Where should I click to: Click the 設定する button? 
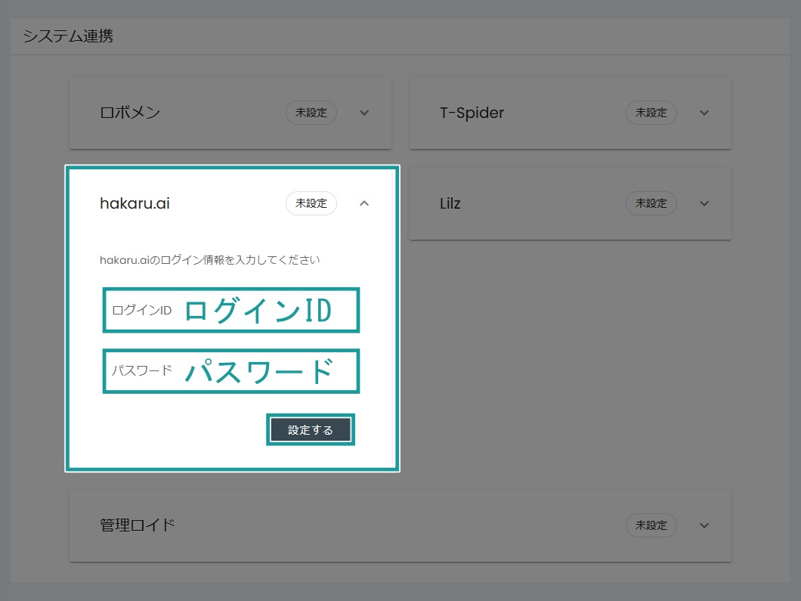point(310,429)
